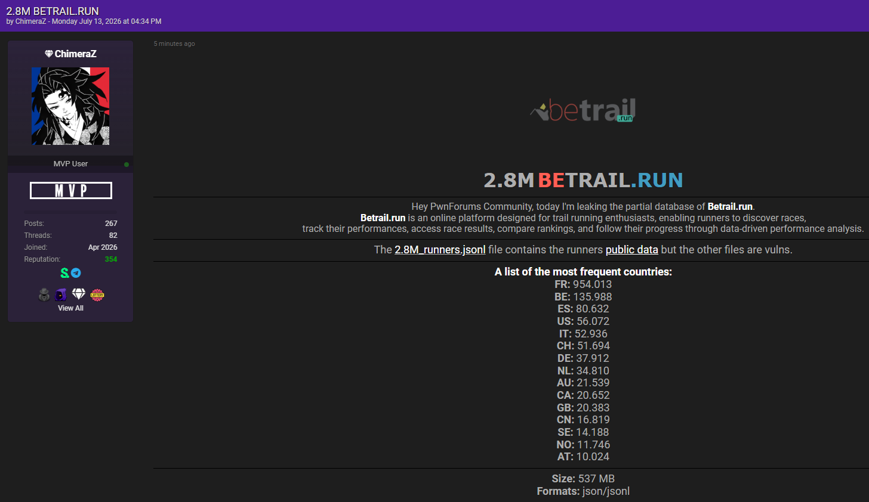Screen dimensions: 869x502
Task: Click the CN: 16.819 row
Action: coord(583,420)
